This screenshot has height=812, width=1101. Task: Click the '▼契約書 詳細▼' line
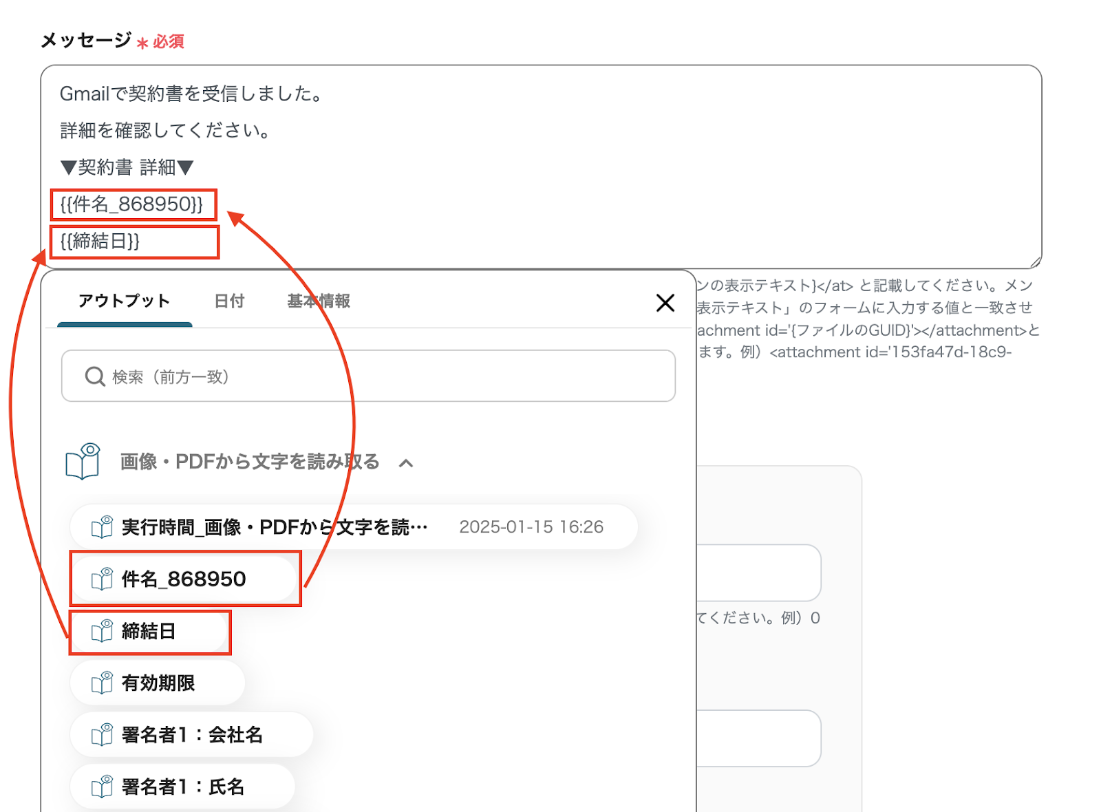click(127, 167)
